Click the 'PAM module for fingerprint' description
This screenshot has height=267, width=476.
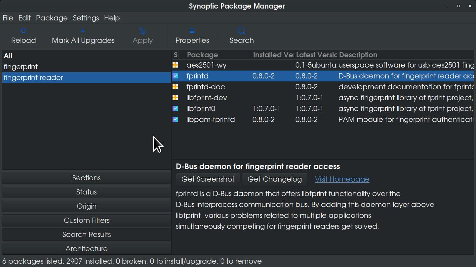[406, 119]
